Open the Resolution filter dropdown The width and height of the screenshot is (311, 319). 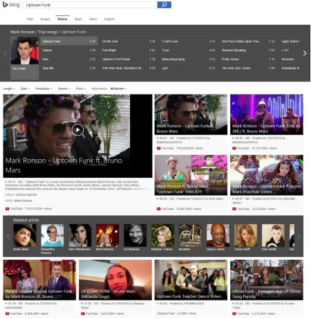click(44, 89)
